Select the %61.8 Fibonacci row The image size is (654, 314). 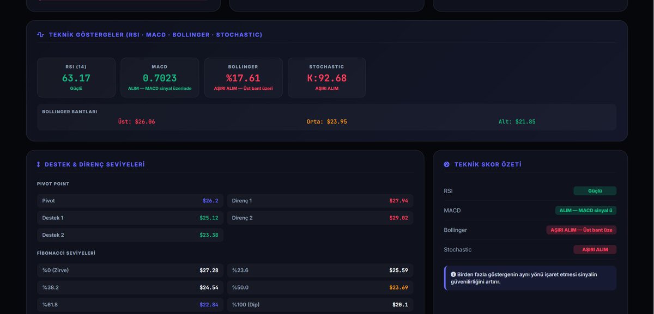pyautogui.click(x=130, y=305)
